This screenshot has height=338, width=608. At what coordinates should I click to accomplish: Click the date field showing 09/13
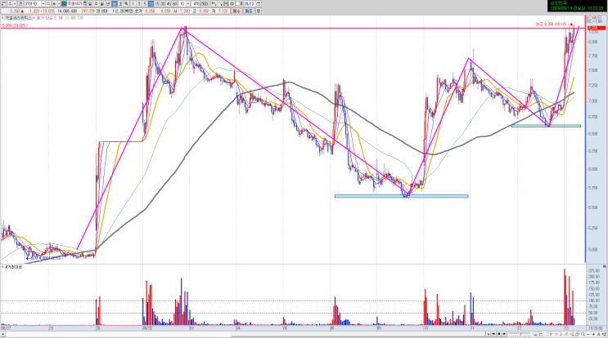(x=249, y=3)
